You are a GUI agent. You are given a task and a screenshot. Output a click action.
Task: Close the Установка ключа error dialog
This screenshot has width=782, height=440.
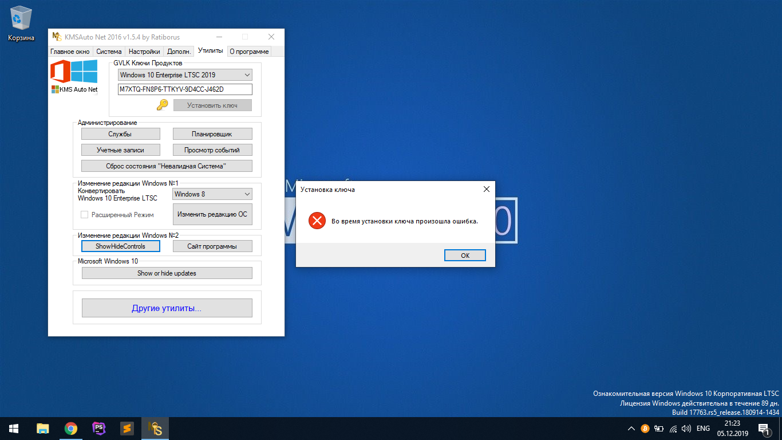[x=486, y=189]
